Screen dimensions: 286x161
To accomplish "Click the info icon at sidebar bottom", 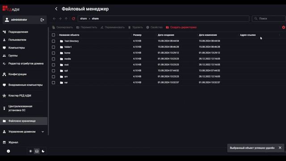I will (8, 151).
